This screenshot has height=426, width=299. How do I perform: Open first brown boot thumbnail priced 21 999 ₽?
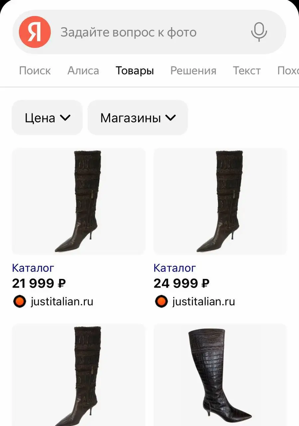pos(79,201)
